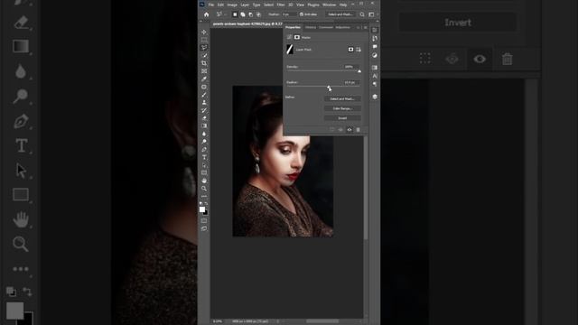Select the pixel mask button beside Layer Mask
Screen dimensions: 578x325
pos(350,50)
